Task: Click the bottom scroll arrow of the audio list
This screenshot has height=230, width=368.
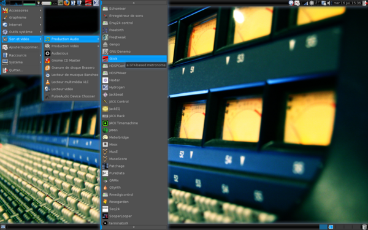Action: point(134,227)
